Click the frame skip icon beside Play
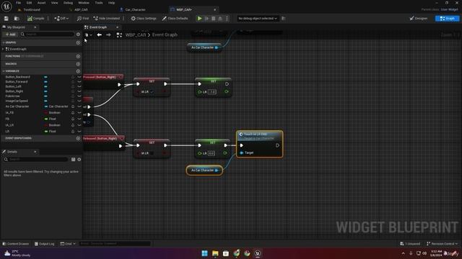 (x=206, y=19)
